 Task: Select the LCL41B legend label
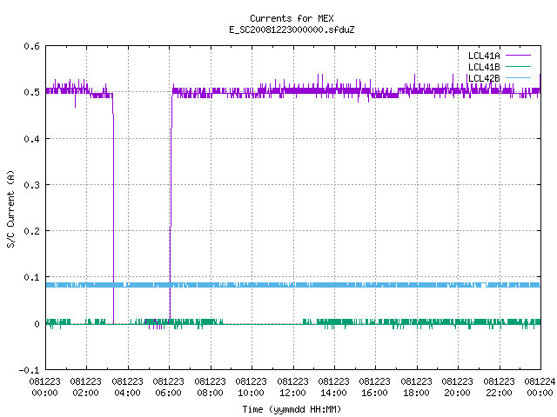(x=484, y=67)
